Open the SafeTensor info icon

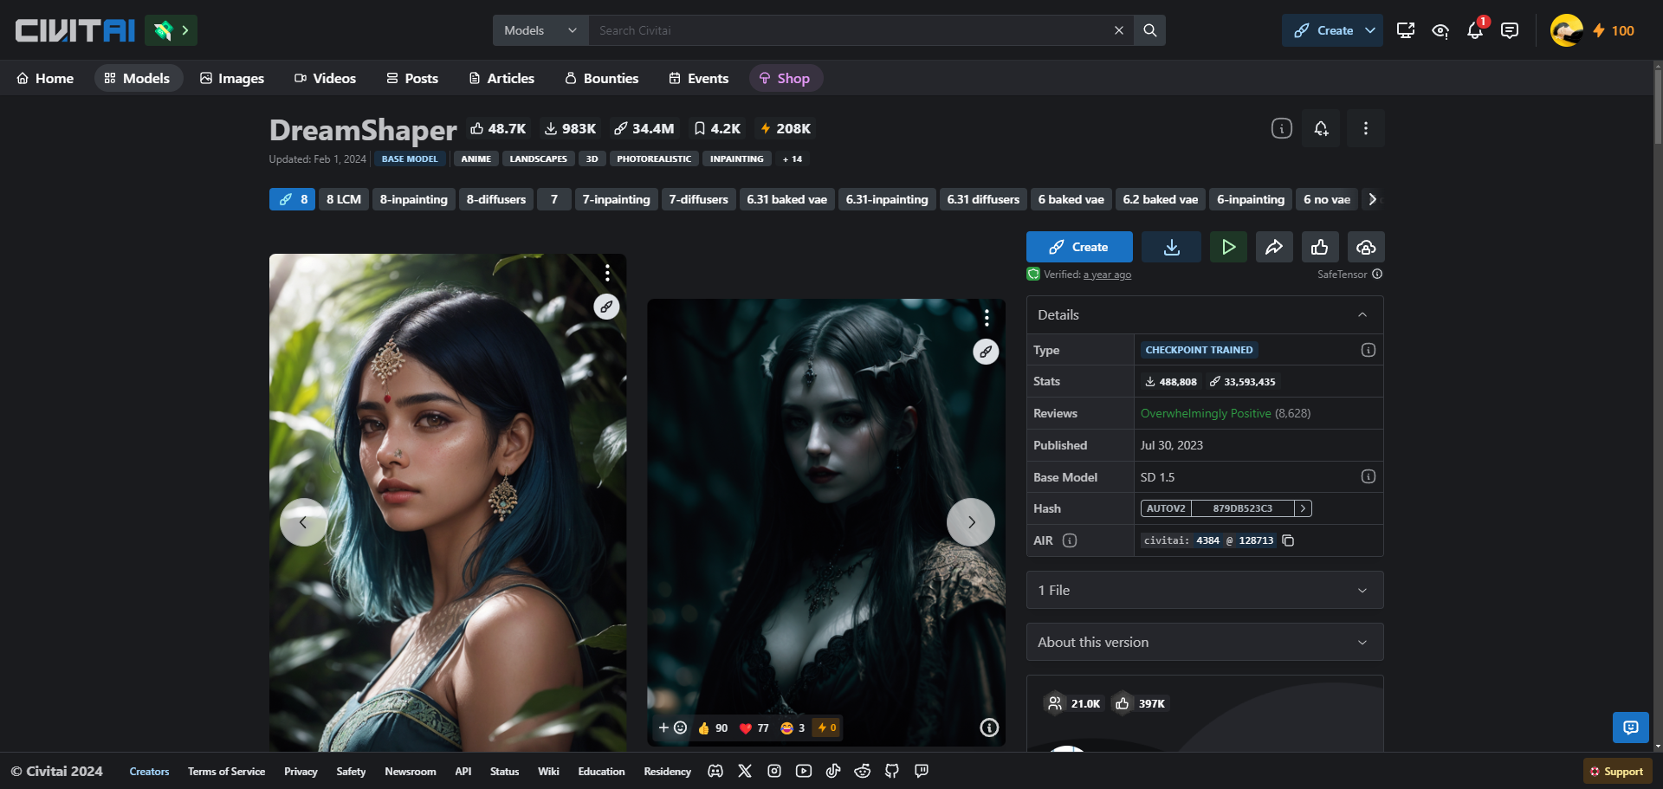pos(1377,274)
